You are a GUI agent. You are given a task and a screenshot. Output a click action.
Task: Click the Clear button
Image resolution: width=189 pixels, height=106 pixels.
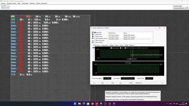pyautogui.click(x=113, y=83)
